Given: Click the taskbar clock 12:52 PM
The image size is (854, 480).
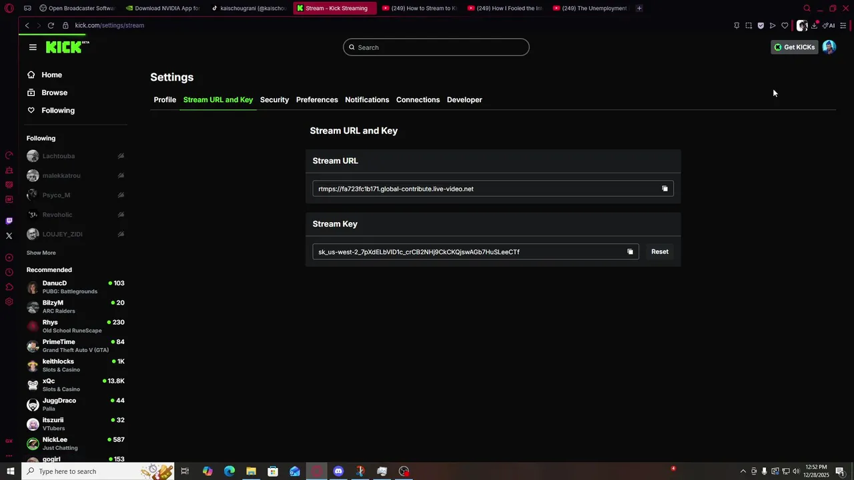Looking at the screenshot, I should click(x=816, y=471).
